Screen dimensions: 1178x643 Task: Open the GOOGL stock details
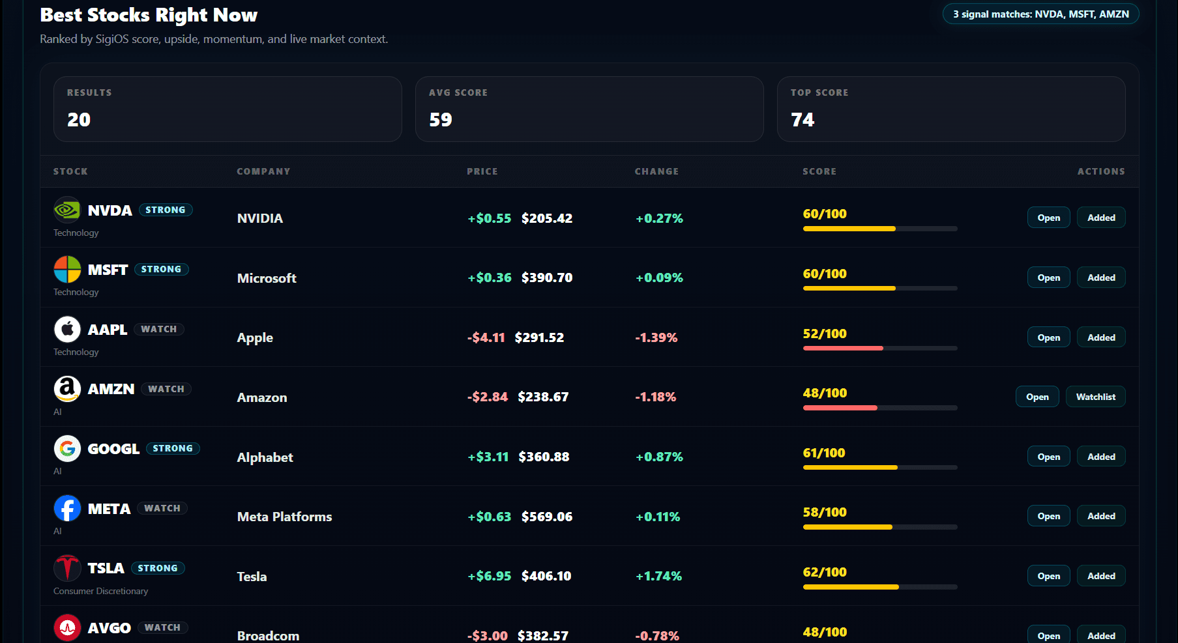pos(1048,457)
